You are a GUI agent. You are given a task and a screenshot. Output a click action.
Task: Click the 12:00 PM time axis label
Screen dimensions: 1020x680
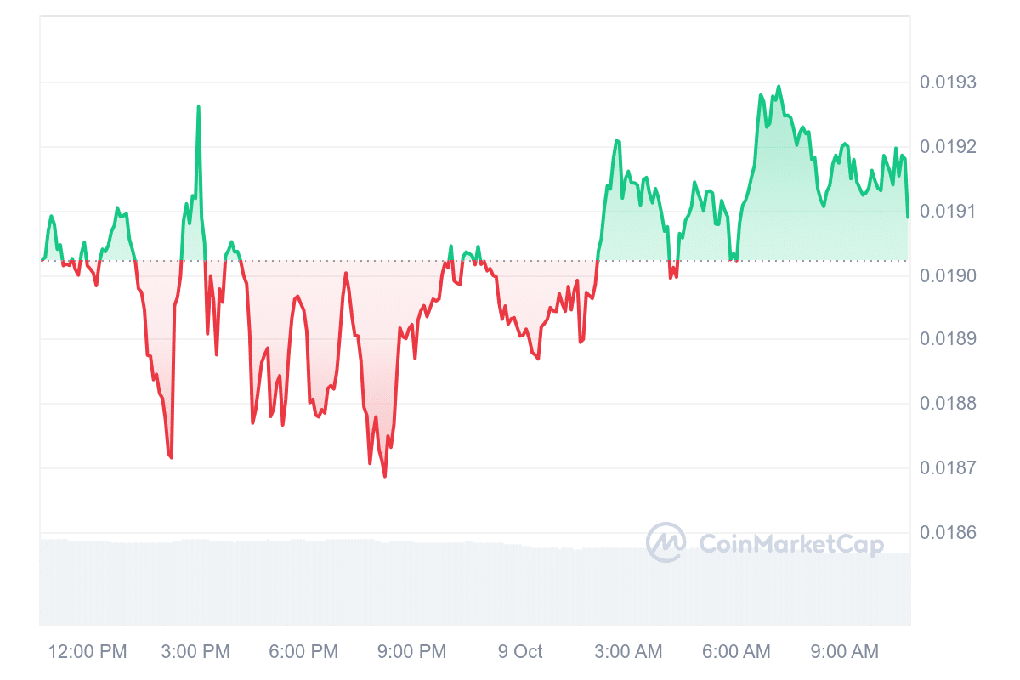pos(88,652)
